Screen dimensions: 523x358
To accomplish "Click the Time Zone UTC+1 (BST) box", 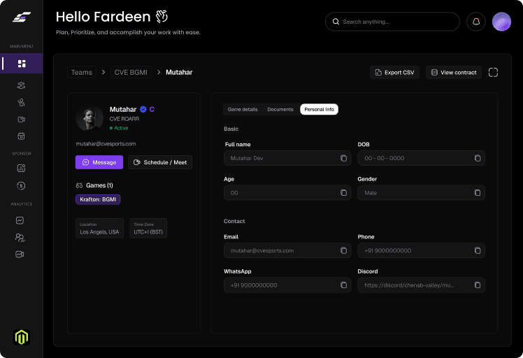I will [148, 228].
